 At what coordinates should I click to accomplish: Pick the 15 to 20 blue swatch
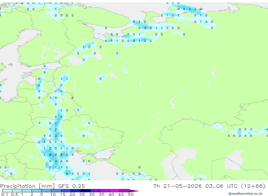pos(66,191)
